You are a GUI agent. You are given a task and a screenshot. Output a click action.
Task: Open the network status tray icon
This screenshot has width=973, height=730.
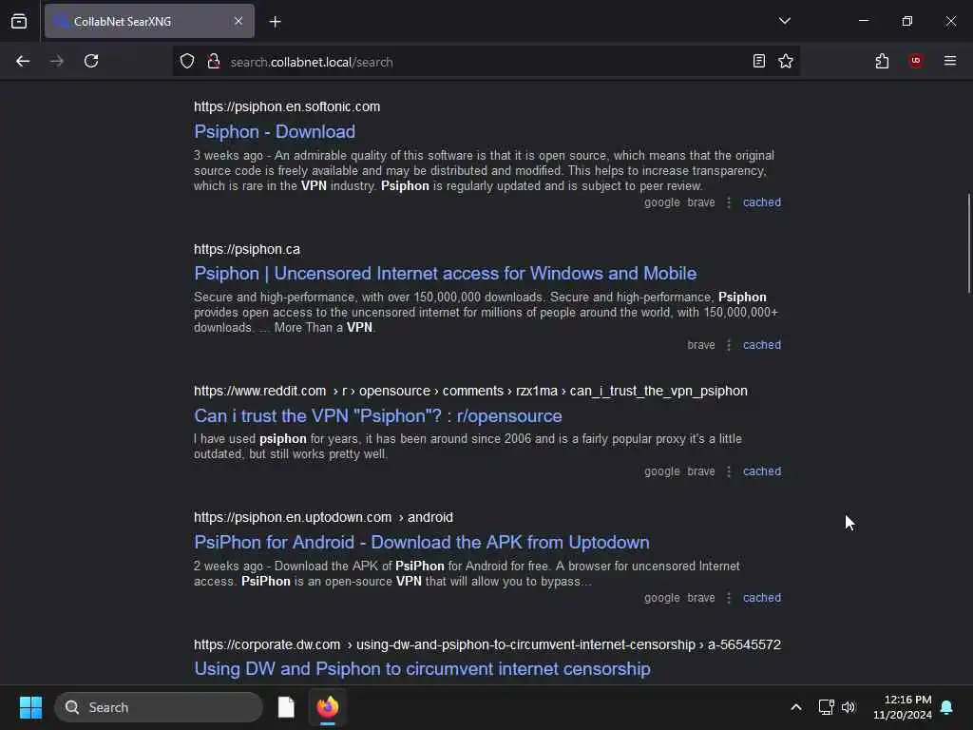pyautogui.click(x=826, y=707)
